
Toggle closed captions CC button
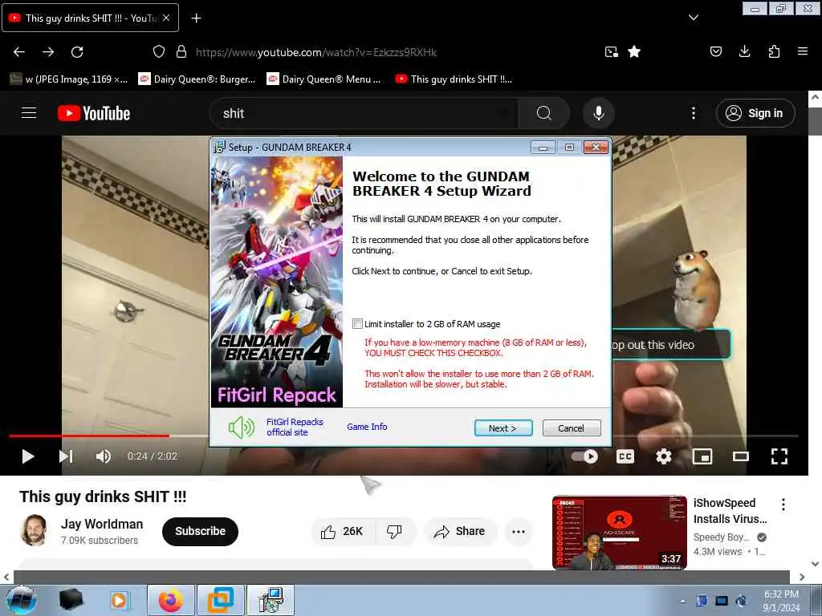[x=625, y=456]
